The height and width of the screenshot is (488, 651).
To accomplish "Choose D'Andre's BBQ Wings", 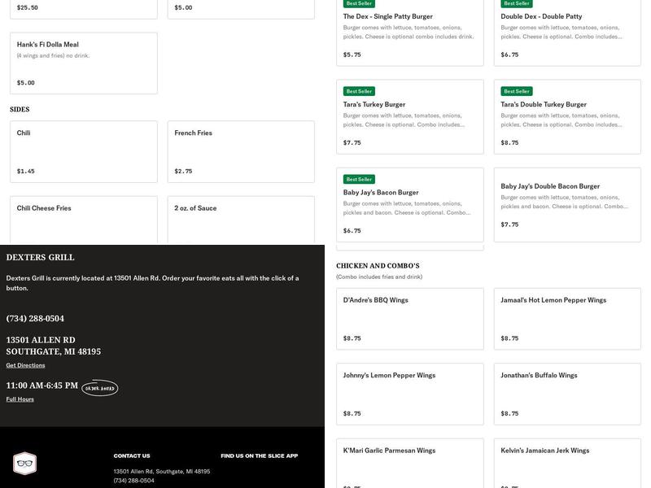I will 409,318.
